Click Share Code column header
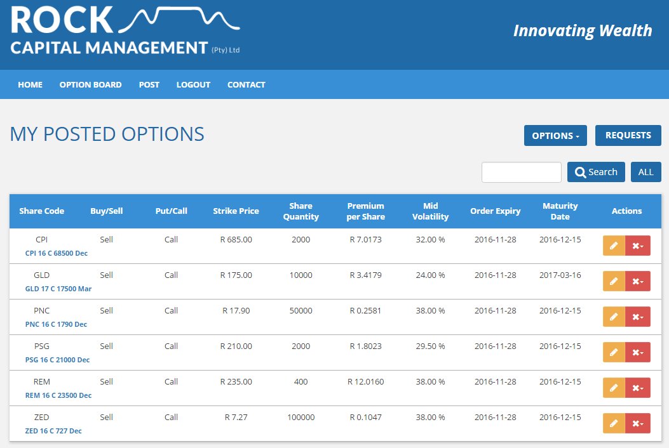This screenshot has width=669, height=448. point(42,211)
